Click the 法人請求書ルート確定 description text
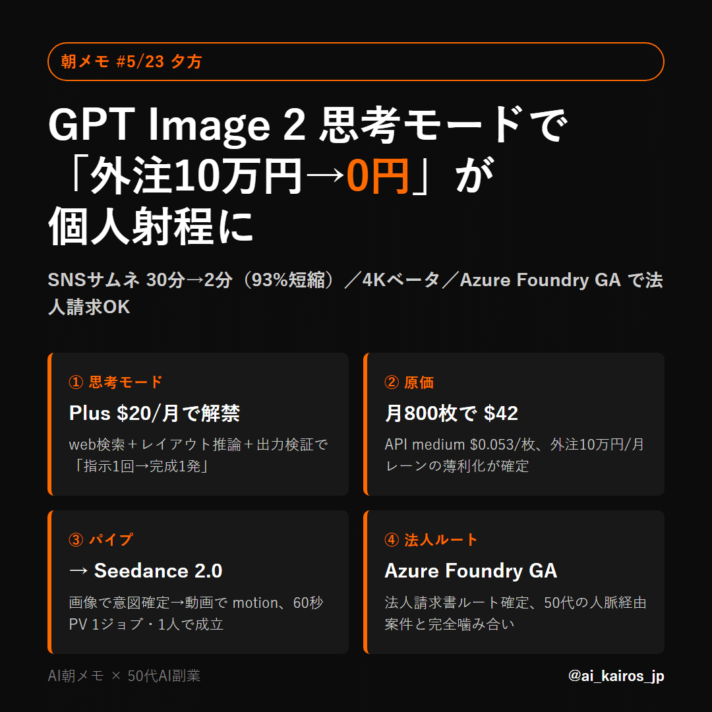 click(516, 613)
